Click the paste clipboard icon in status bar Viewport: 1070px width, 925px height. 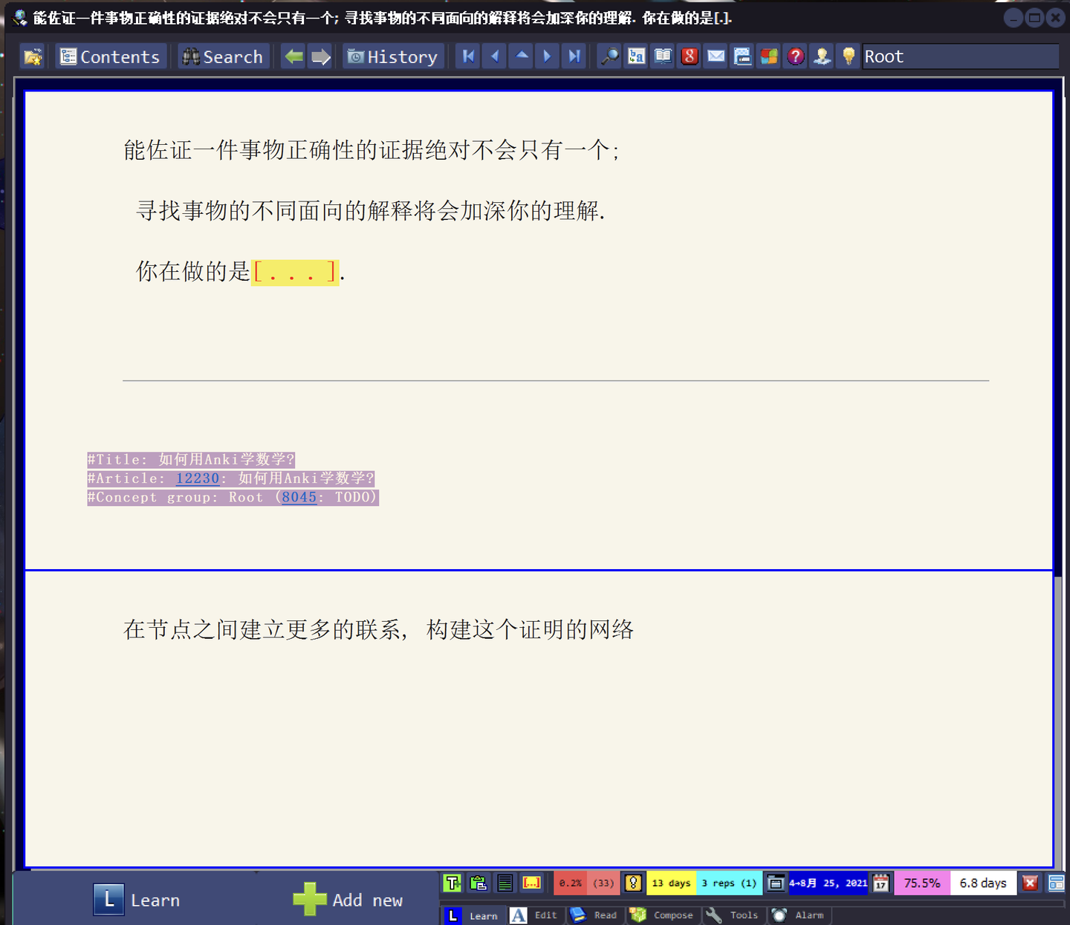point(479,883)
